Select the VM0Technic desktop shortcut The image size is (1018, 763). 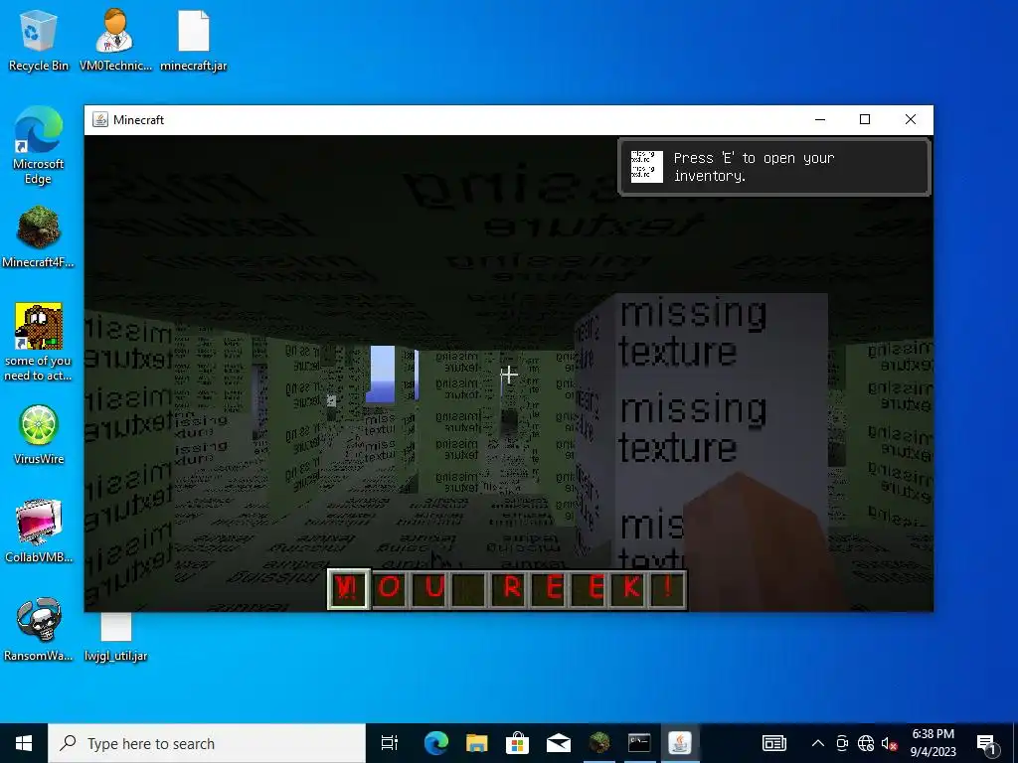click(115, 40)
